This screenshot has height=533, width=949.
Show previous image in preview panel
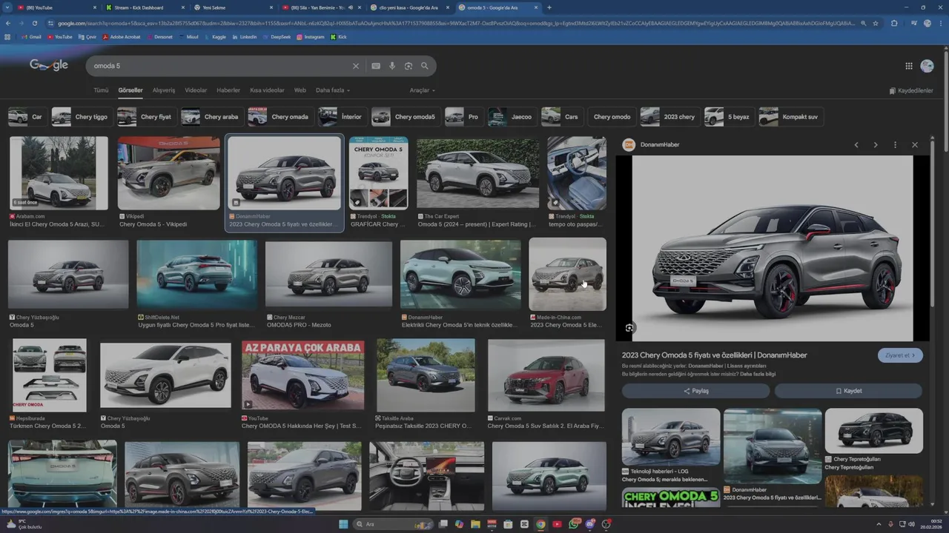(x=856, y=145)
